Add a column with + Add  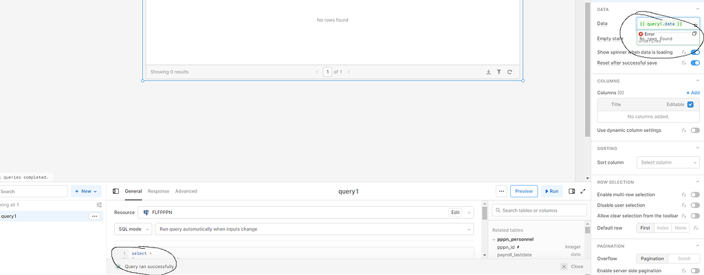pyautogui.click(x=693, y=93)
